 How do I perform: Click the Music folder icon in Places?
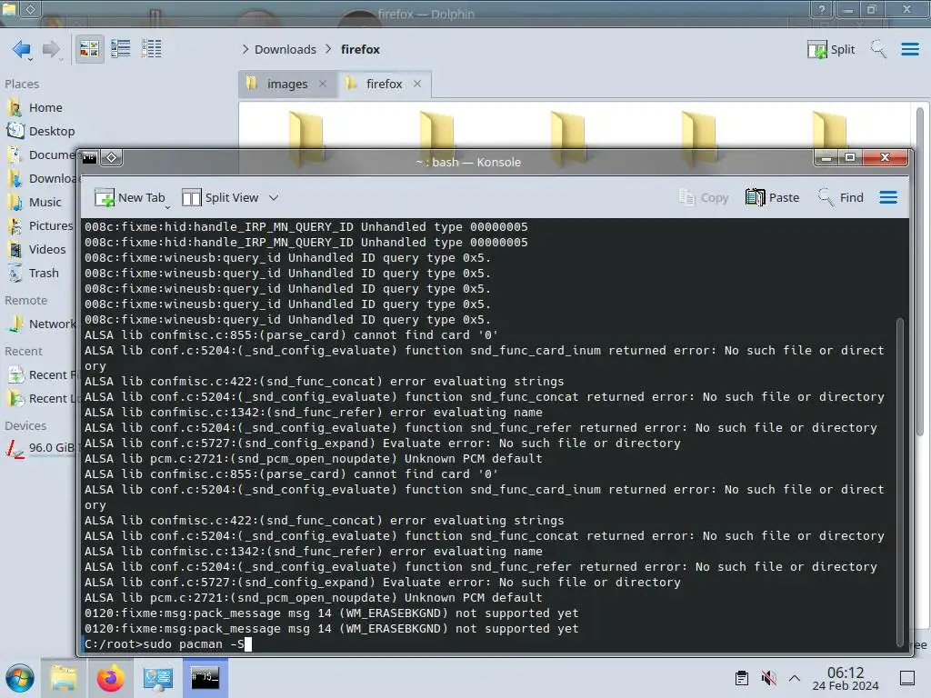coord(15,203)
